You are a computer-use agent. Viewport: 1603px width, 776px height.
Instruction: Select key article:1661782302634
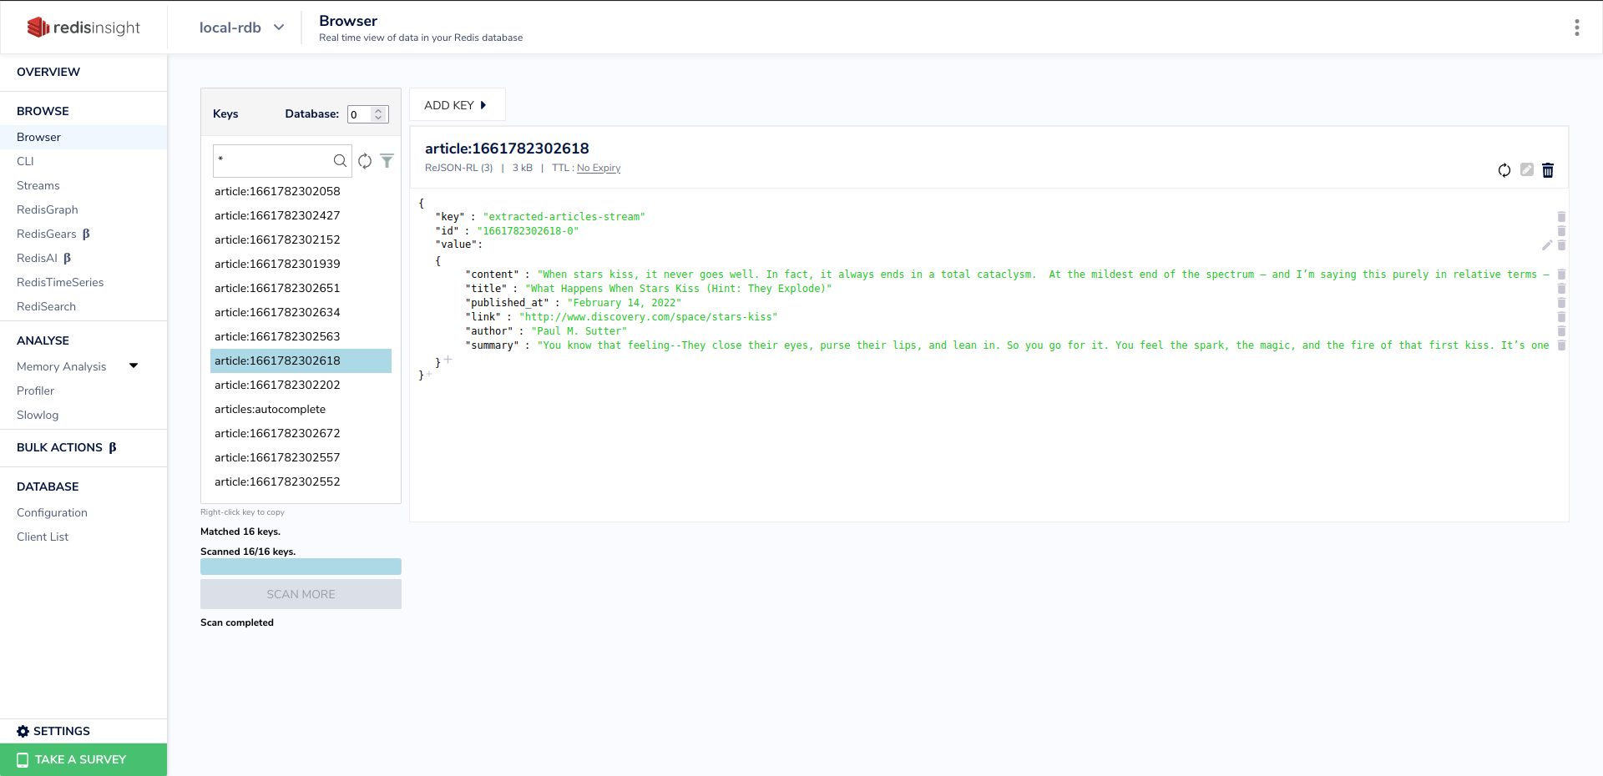(301, 312)
